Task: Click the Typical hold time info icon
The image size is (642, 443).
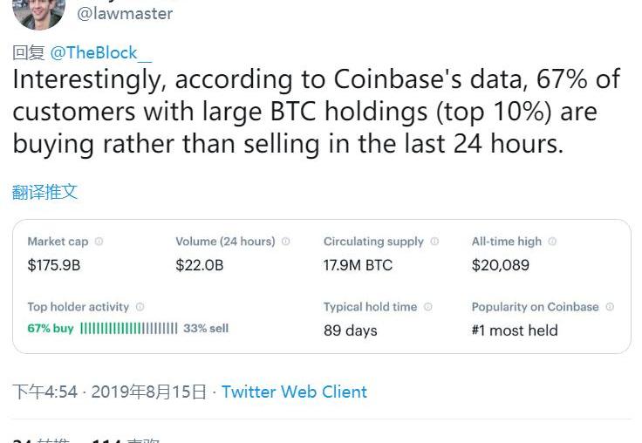Action: pyautogui.click(x=427, y=307)
